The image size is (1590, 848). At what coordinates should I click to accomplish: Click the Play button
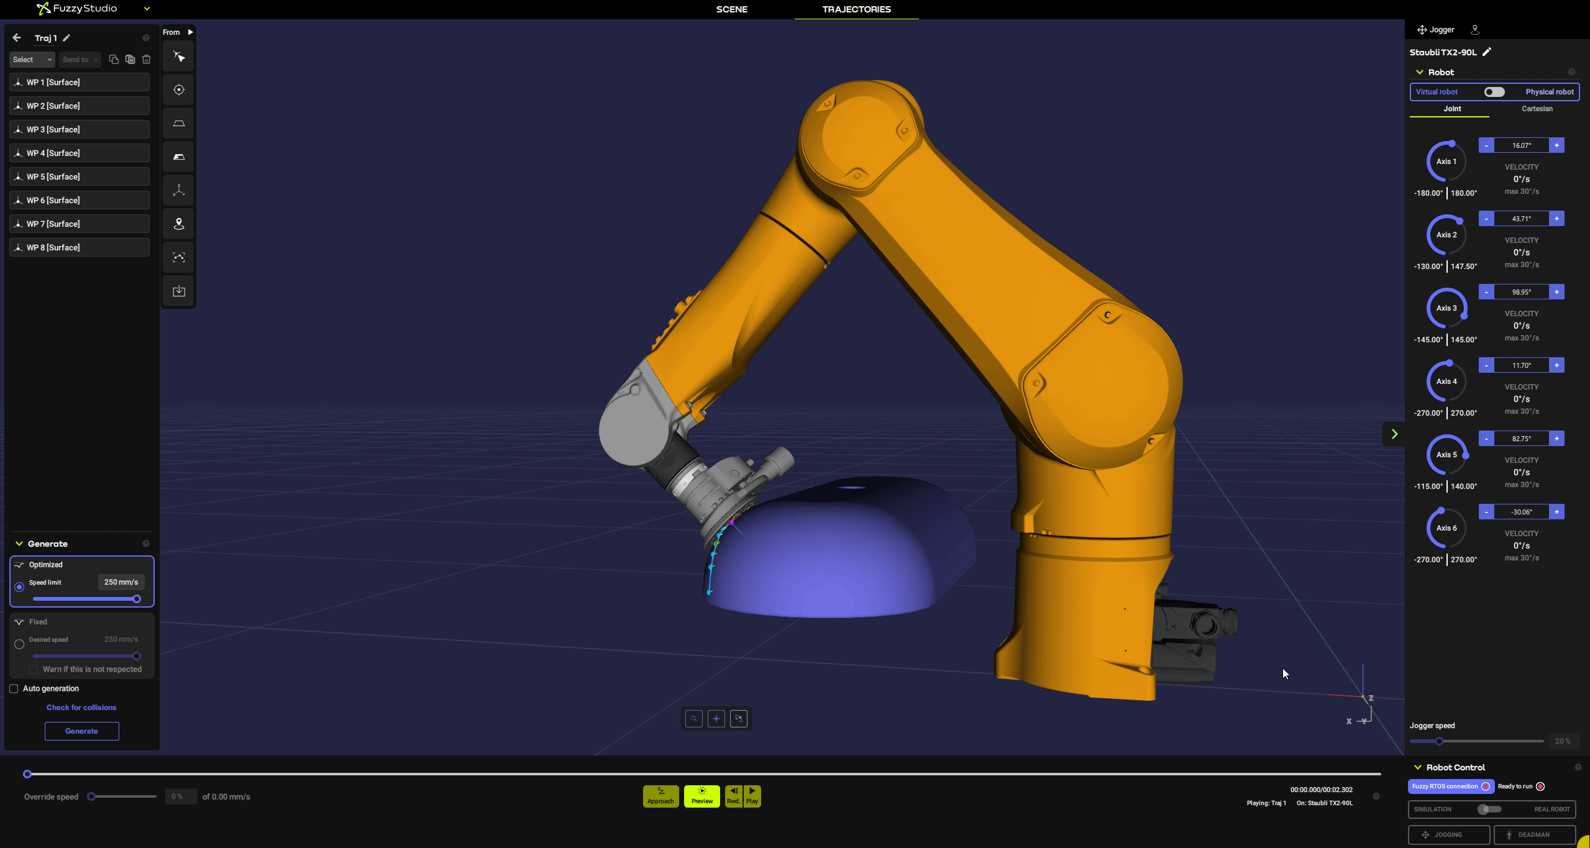752,796
